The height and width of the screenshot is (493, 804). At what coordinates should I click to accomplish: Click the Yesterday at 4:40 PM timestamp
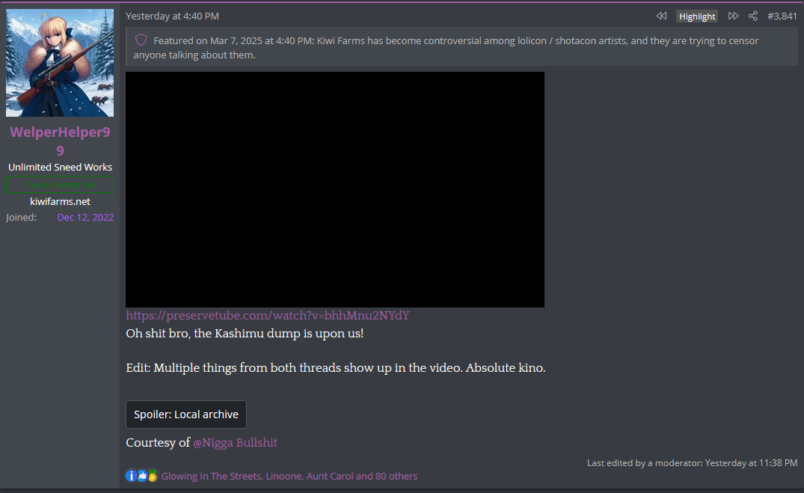click(x=172, y=16)
